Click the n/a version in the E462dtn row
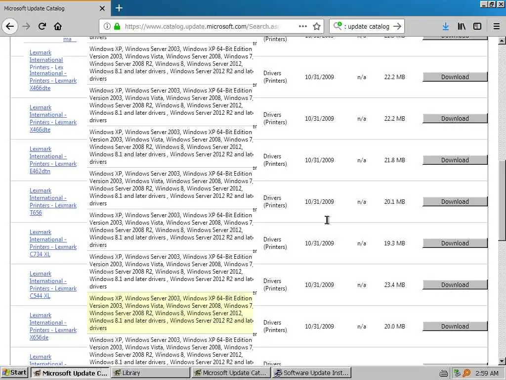The width and height of the screenshot is (506, 380). tap(361, 160)
